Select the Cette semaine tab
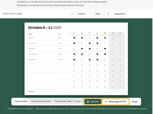153x114 pixels. coord(21,101)
